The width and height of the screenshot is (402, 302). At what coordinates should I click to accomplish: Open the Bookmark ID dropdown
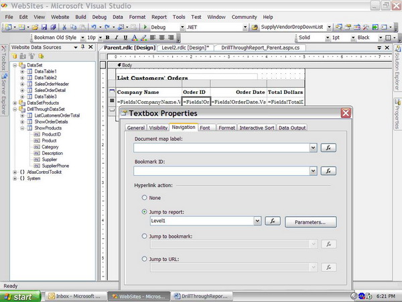[x=313, y=170]
